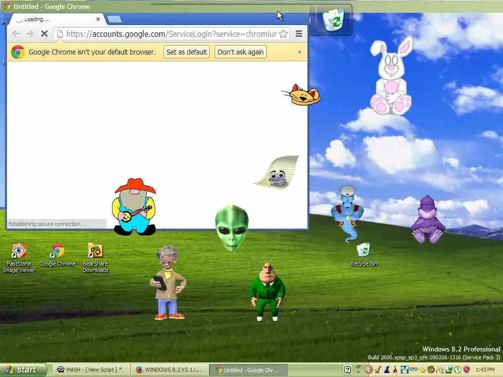The width and height of the screenshot is (503, 377).
Task: Click the large recycle bin at the top
Action: click(334, 20)
